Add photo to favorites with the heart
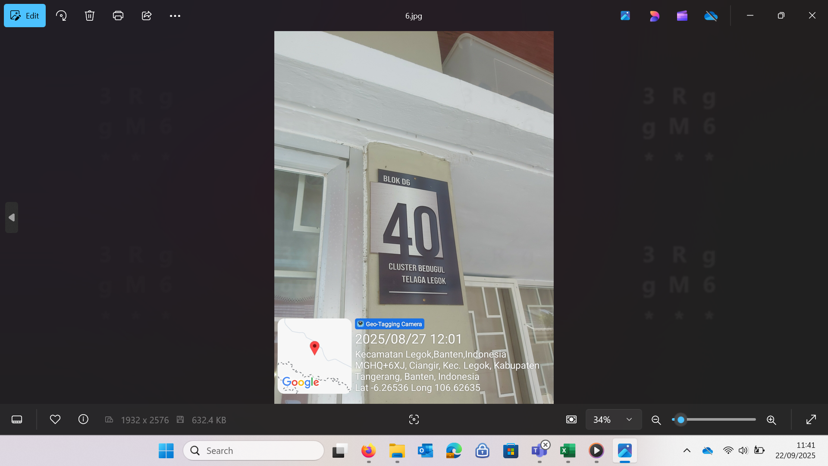Screen dimensions: 828x466 (x=55, y=419)
